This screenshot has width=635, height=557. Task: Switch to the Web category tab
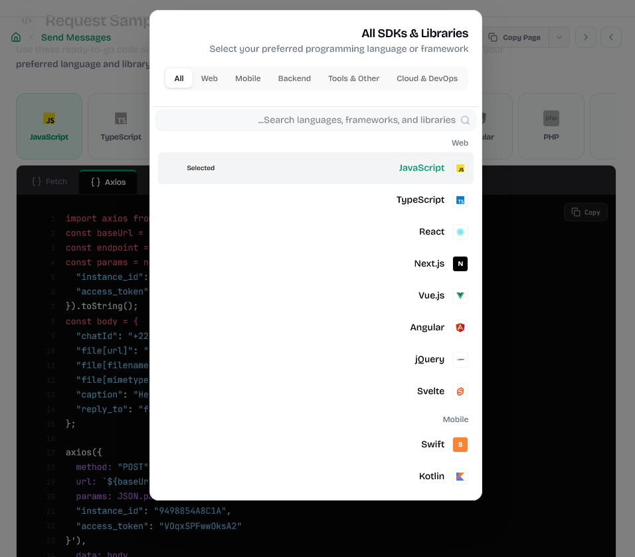pyautogui.click(x=209, y=78)
